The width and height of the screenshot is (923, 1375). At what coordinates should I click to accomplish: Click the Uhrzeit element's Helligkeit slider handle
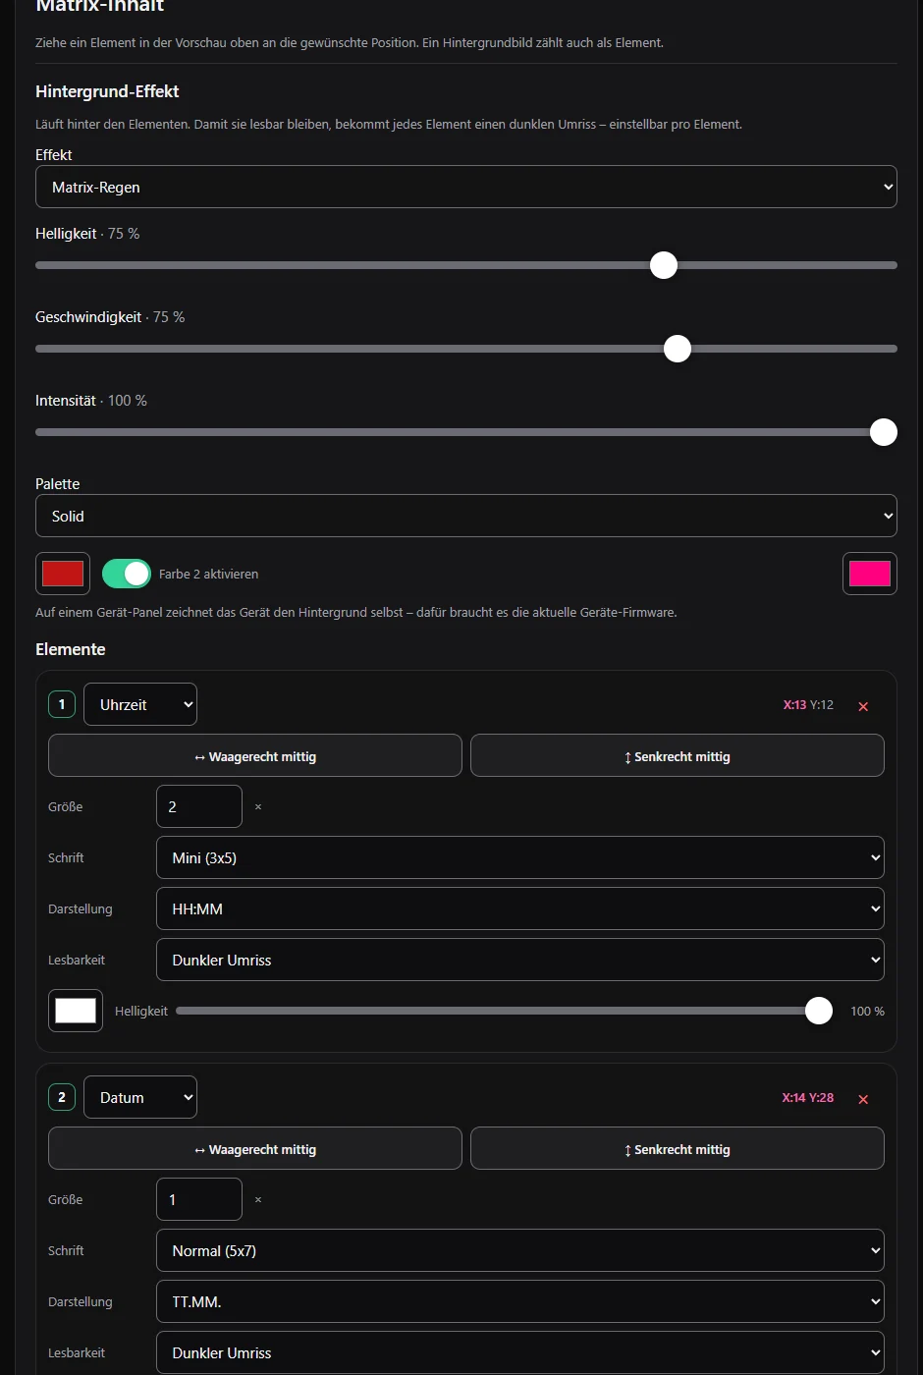[819, 1011]
